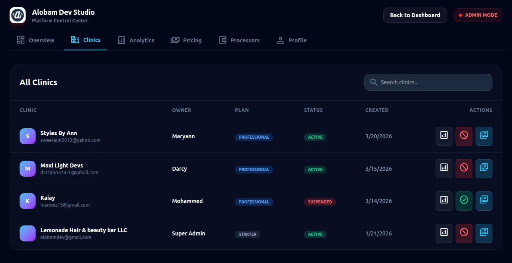Click the Kaiay avatar K
This screenshot has width=512, height=263.
click(28, 201)
